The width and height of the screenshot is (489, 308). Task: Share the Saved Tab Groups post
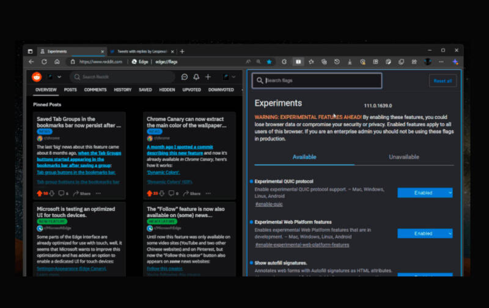[x=82, y=193]
